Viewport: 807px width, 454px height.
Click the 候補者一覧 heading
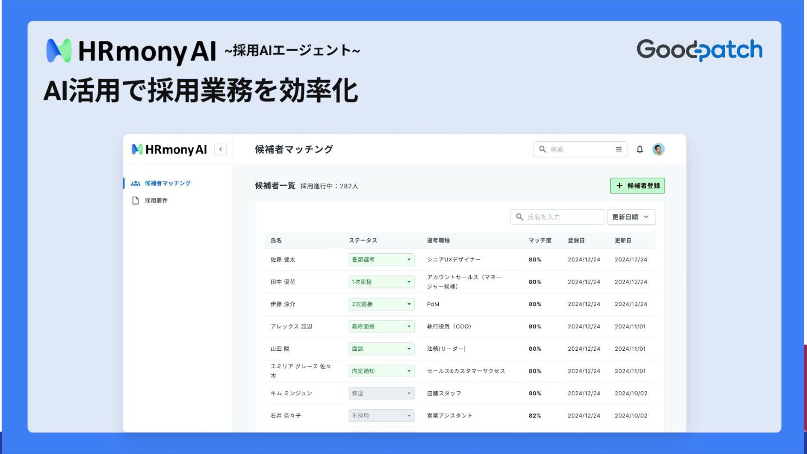275,186
